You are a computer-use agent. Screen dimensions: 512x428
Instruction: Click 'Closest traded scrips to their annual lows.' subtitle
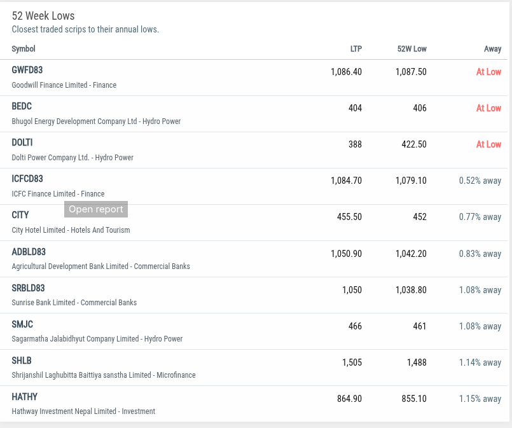coord(85,29)
